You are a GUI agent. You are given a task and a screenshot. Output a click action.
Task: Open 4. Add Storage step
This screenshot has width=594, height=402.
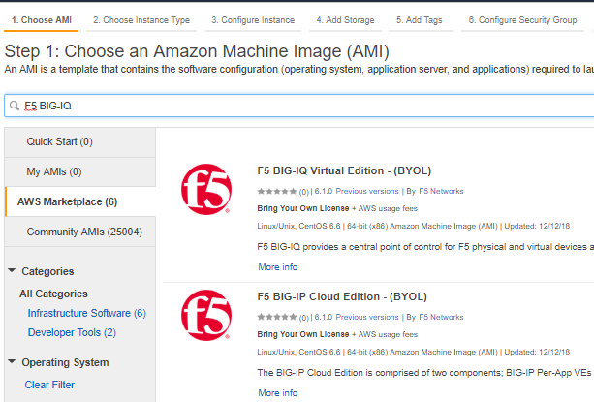point(345,20)
